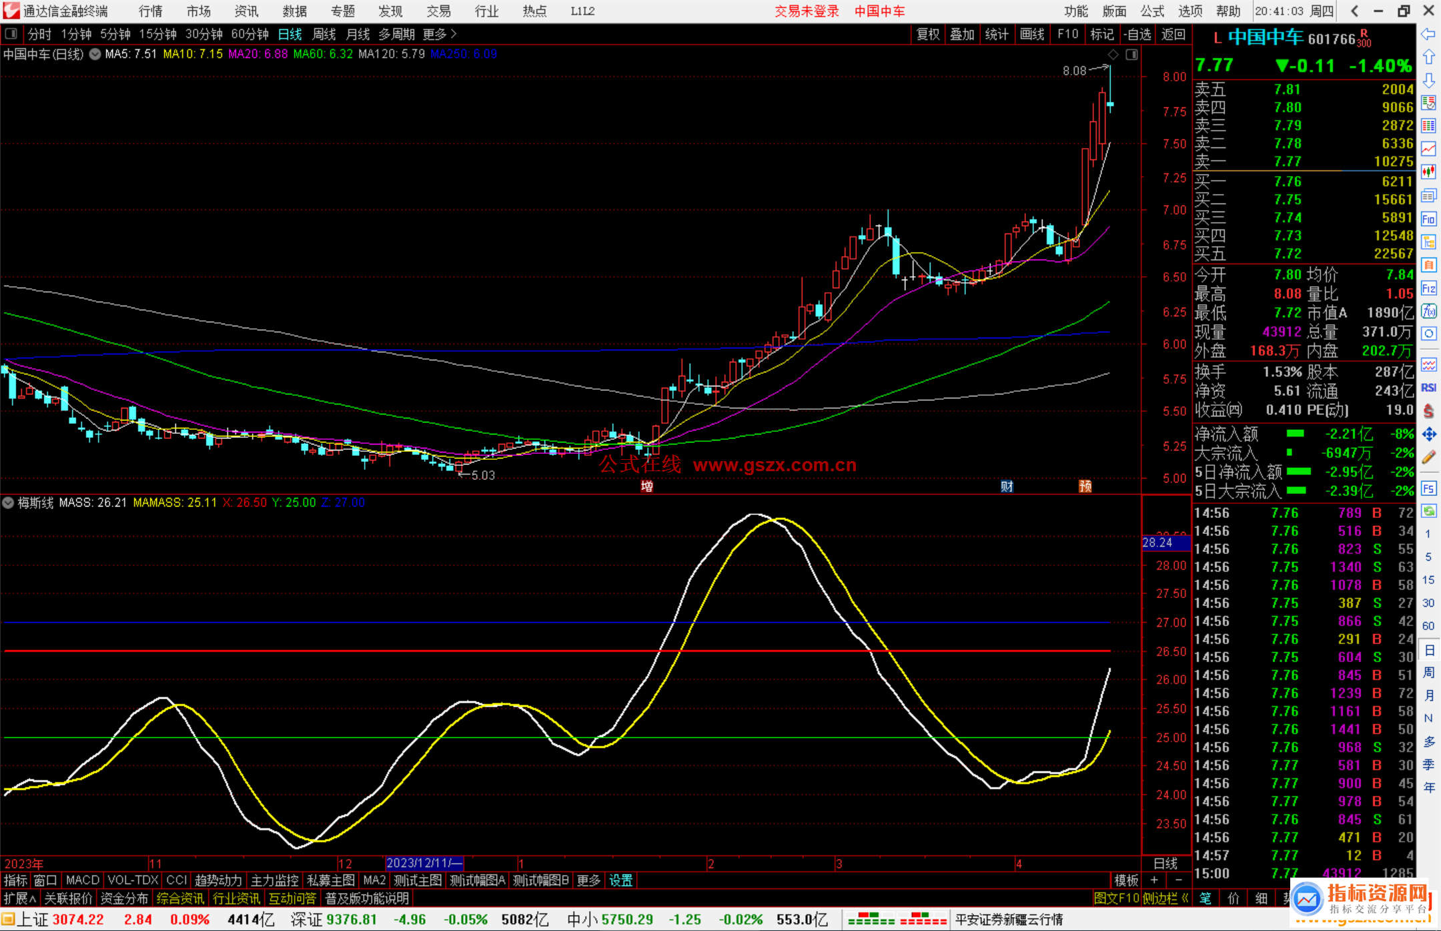Click the wavy indicator lines icon in sidebar
This screenshot has height=931, width=1441.
click(1428, 364)
